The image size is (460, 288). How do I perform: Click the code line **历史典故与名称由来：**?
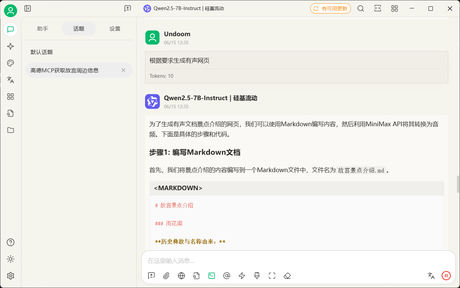tap(190, 242)
